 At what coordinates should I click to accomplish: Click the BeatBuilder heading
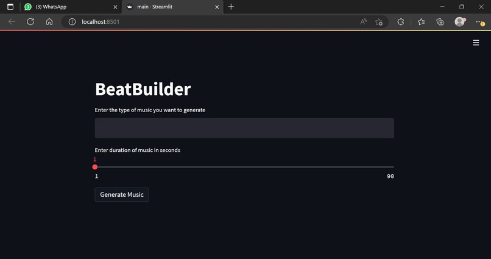pyautogui.click(x=143, y=89)
